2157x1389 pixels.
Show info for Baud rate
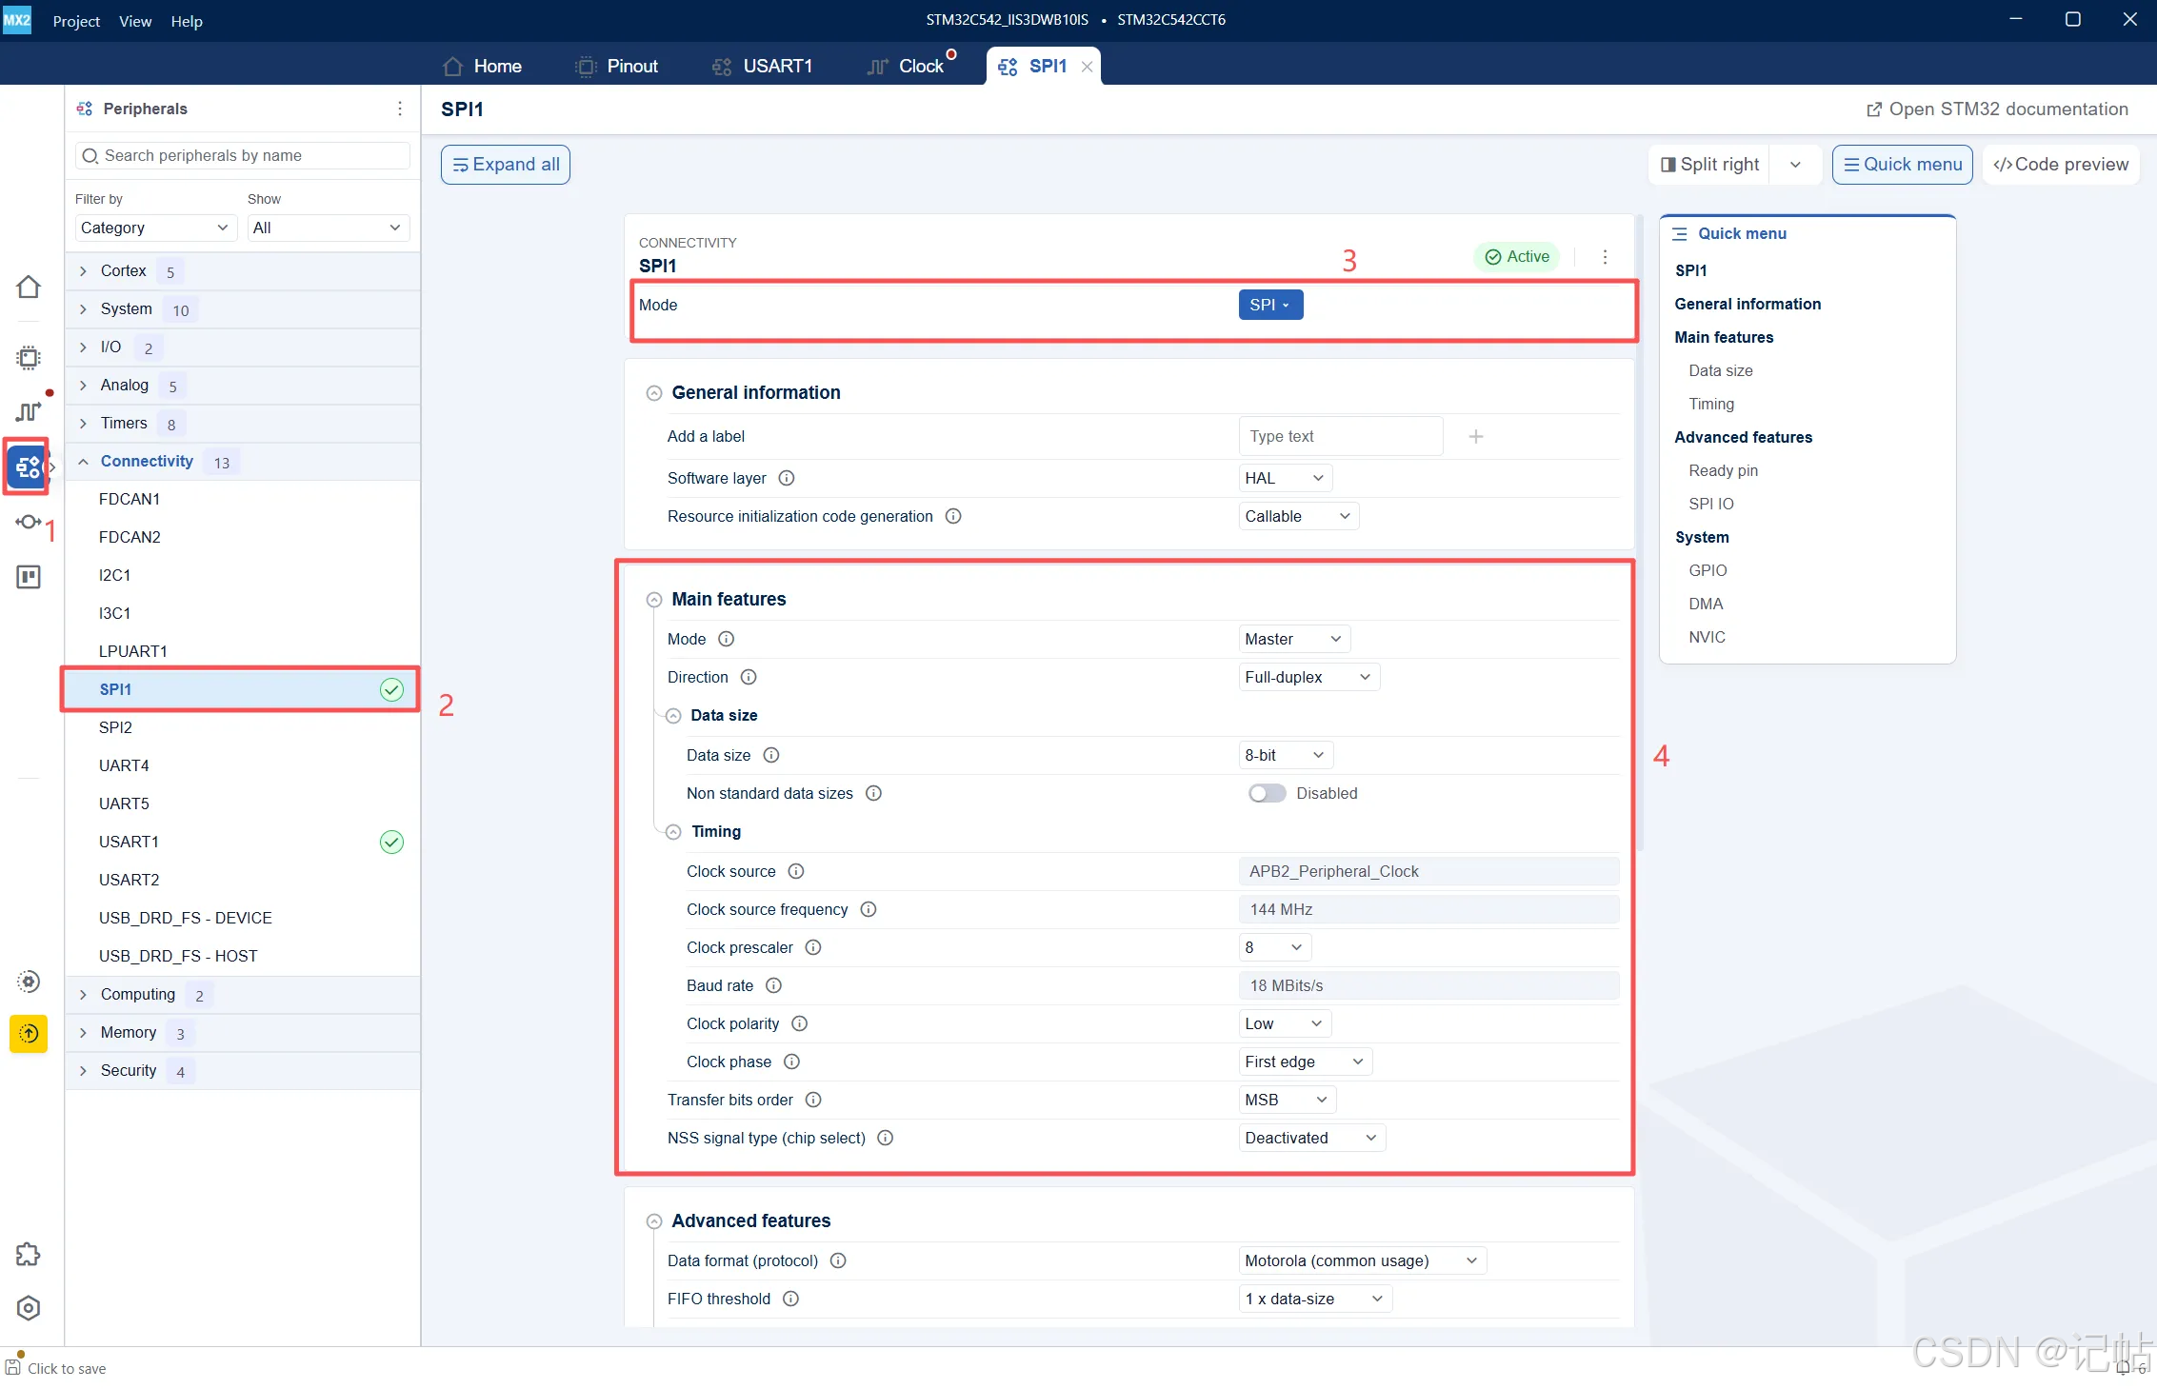773,985
